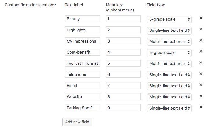
Task: Click the Beauty text label input
Action: pos(82,19)
